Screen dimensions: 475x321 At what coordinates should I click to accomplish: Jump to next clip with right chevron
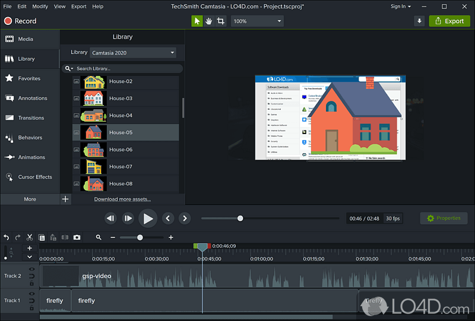click(x=185, y=218)
